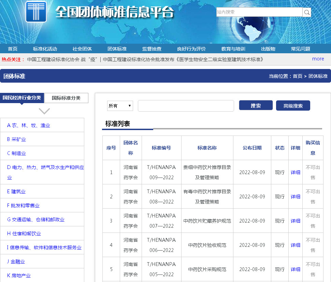Click the blue 搜索 button
Image resolution: width=331 pixels, height=282 pixels.
tap(256, 105)
